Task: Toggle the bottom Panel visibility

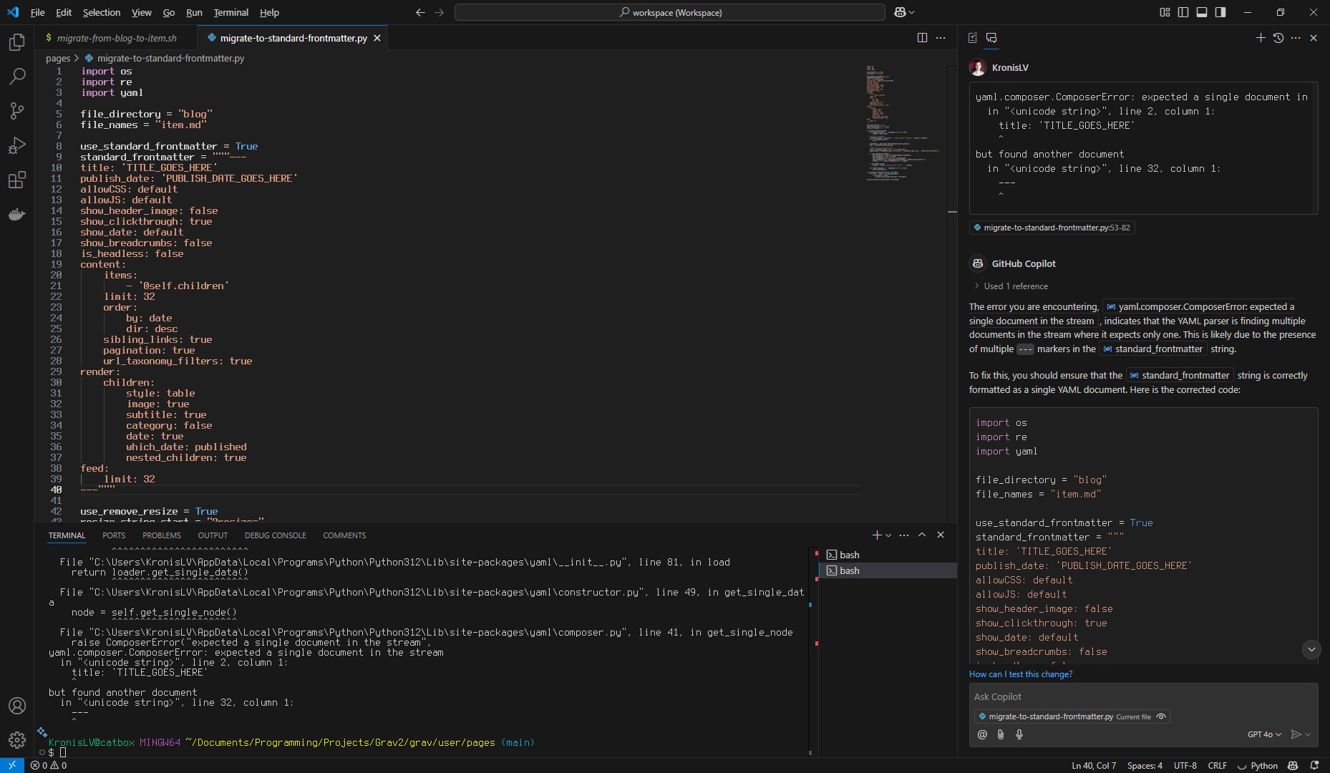Action: click(x=1202, y=12)
